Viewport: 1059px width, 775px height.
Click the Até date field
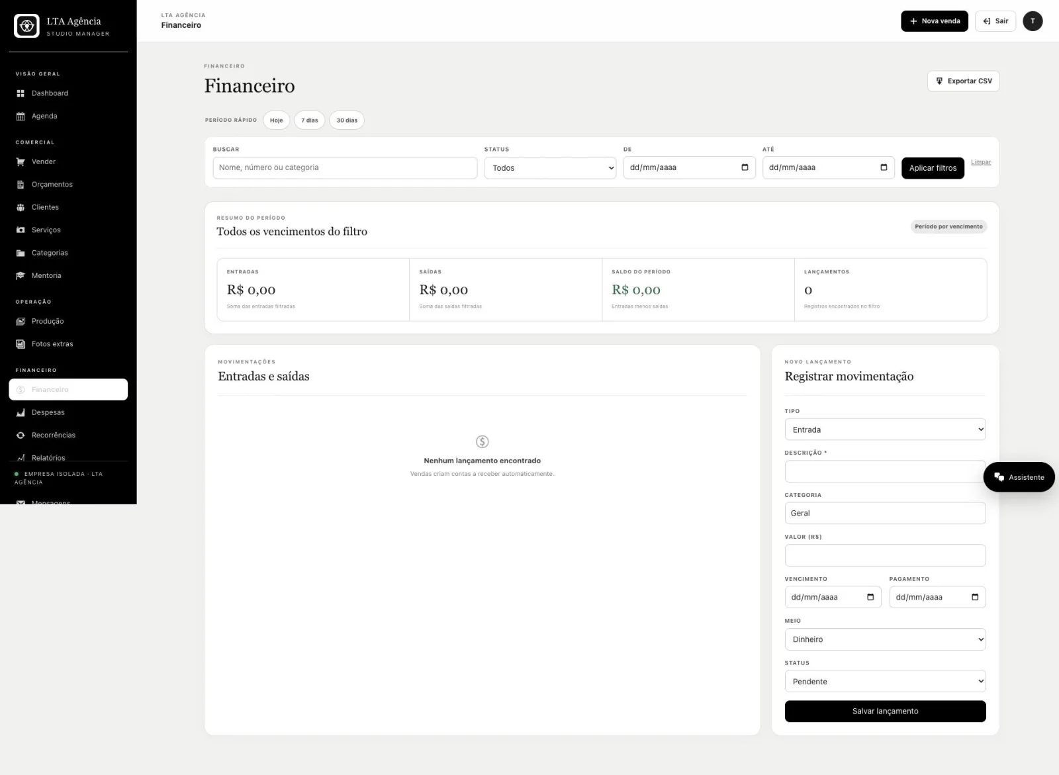point(828,167)
